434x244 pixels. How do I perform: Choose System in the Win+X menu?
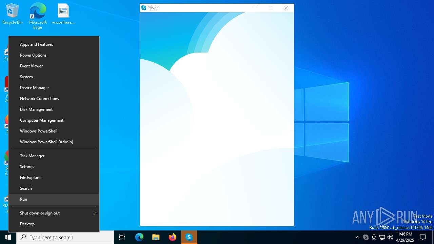tap(54, 77)
